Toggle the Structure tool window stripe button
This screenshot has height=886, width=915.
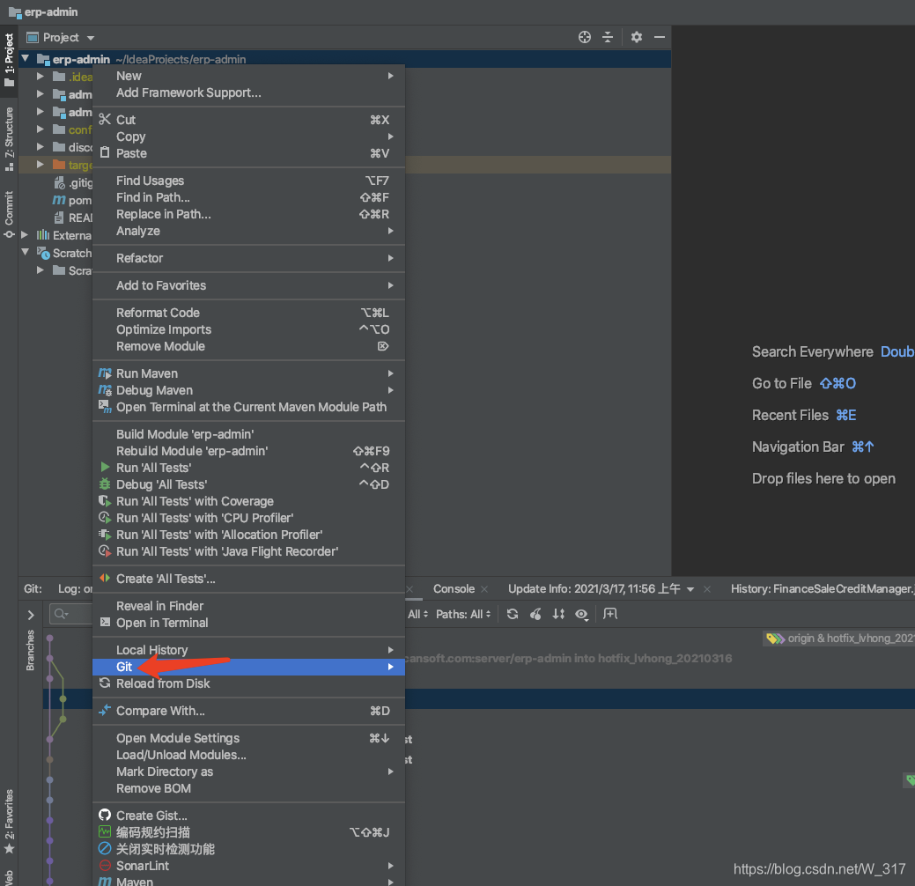click(x=9, y=138)
